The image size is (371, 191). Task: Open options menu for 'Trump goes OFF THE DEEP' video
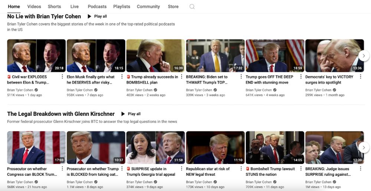coord(301,77)
